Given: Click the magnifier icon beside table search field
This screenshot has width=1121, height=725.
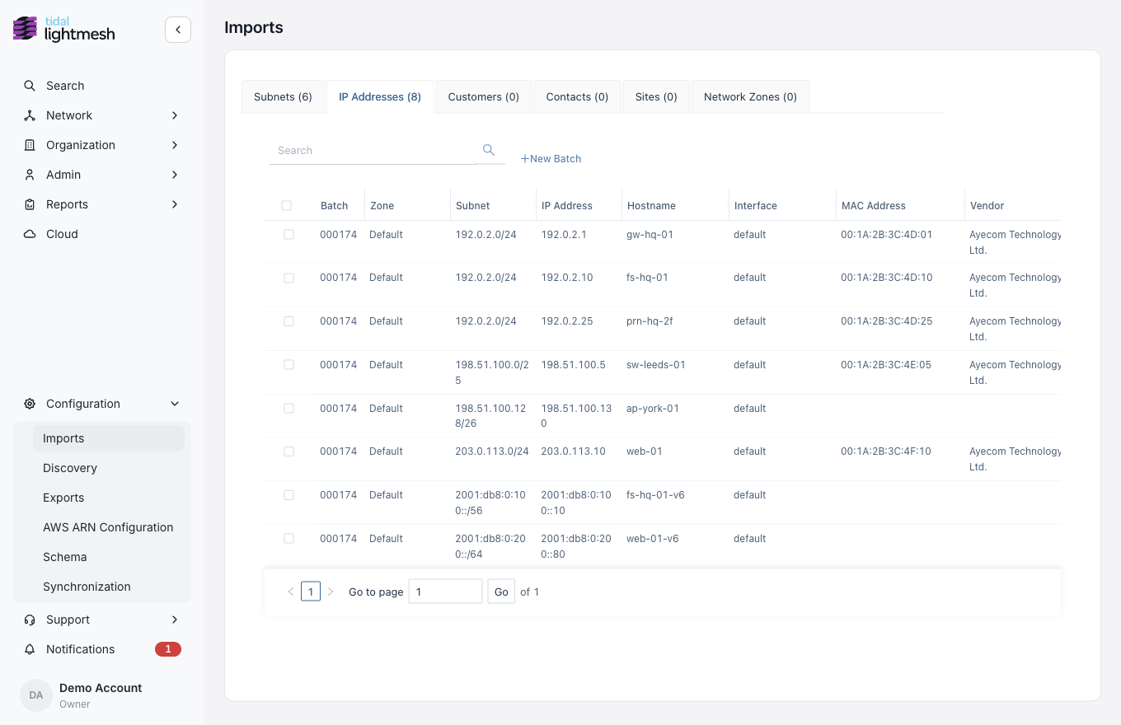Looking at the screenshot, I should pos(489,150).
